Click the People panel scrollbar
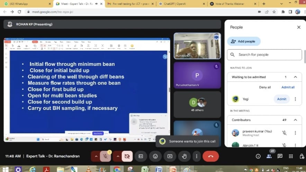The image size is (306, 172). (305, 57)
